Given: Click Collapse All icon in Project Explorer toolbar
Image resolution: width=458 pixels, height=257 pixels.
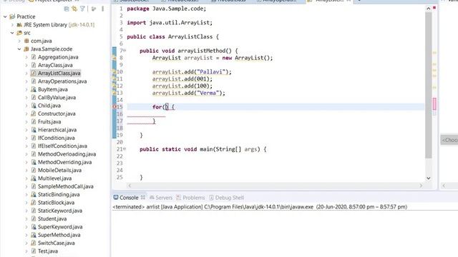Looking at the screenshot, I should pos(67,9).
